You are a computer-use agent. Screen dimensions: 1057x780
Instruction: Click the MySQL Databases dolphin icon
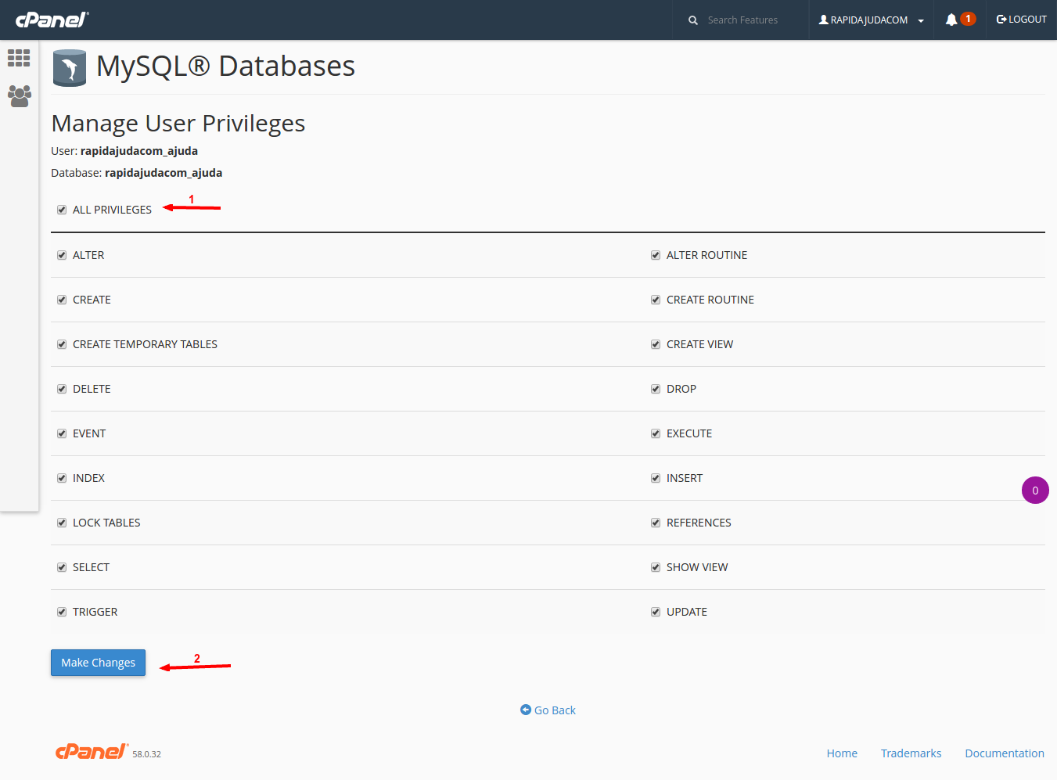click(x=69, y=67)
